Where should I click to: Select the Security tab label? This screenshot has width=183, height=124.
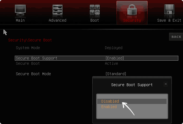pyautogui.click(x=132, y=20)
